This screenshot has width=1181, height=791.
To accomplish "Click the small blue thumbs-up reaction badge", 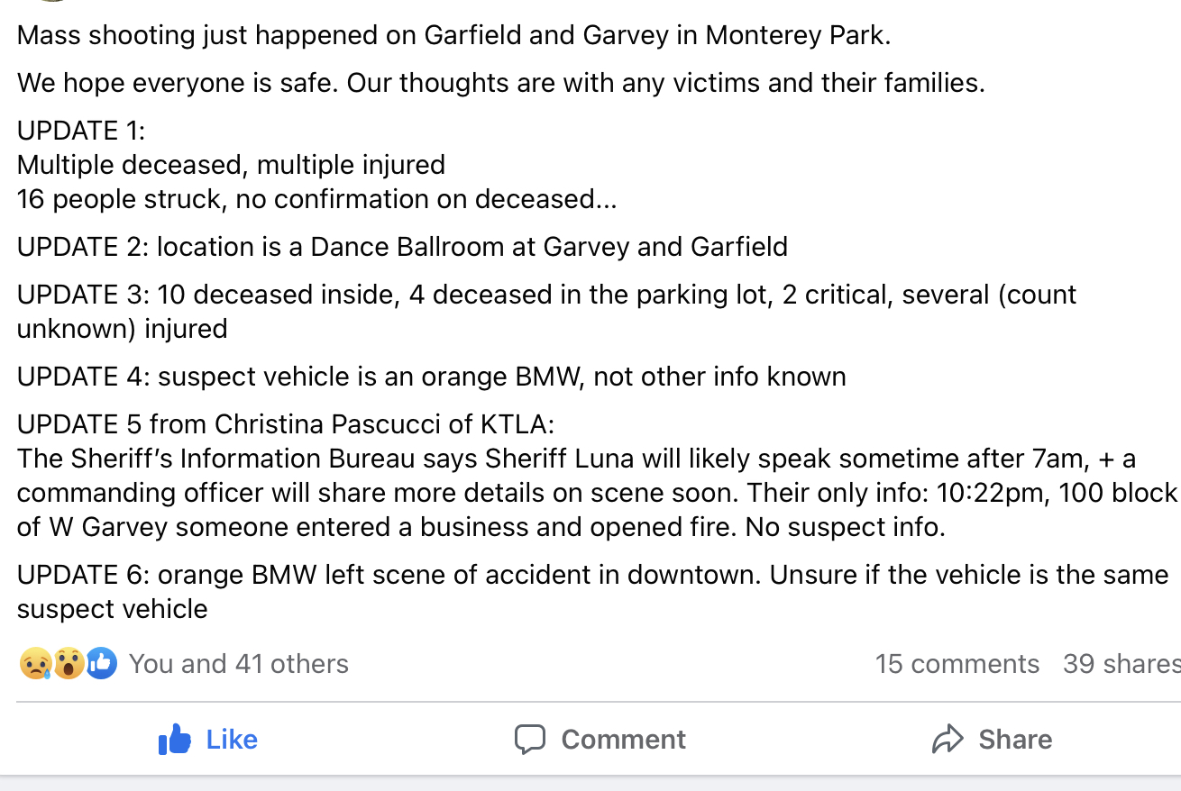I will tap(102, 664).
